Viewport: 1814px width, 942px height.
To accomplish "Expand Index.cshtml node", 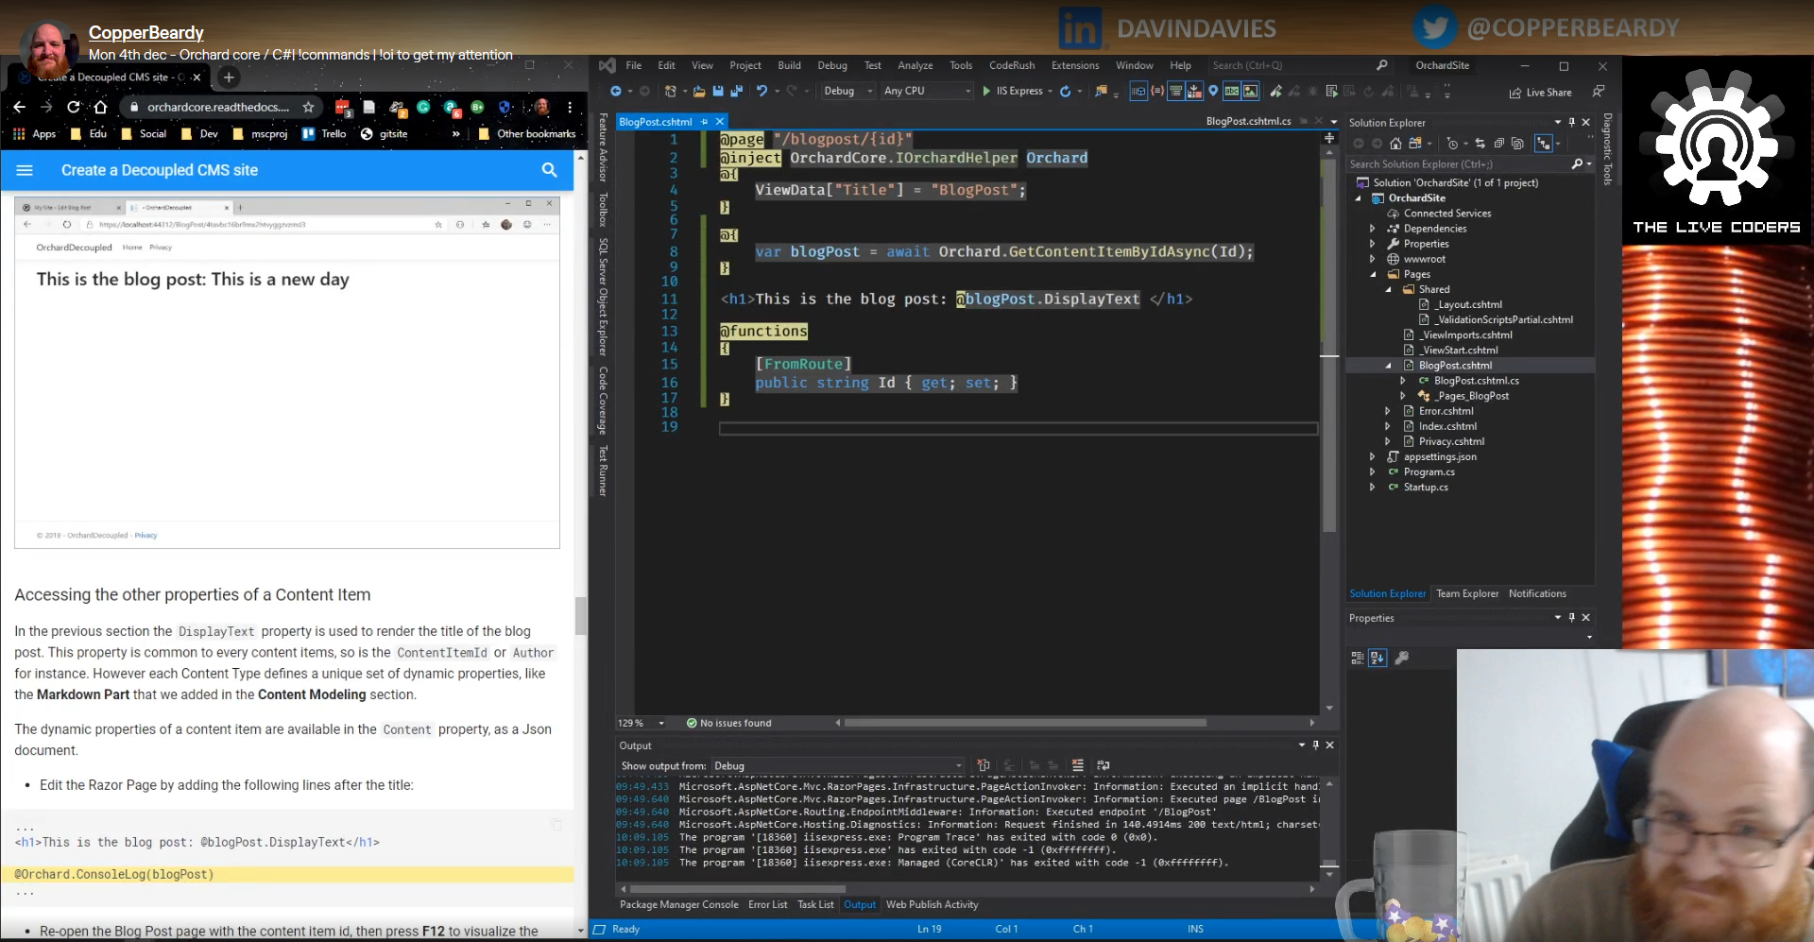I will (x=1387, y=426).
